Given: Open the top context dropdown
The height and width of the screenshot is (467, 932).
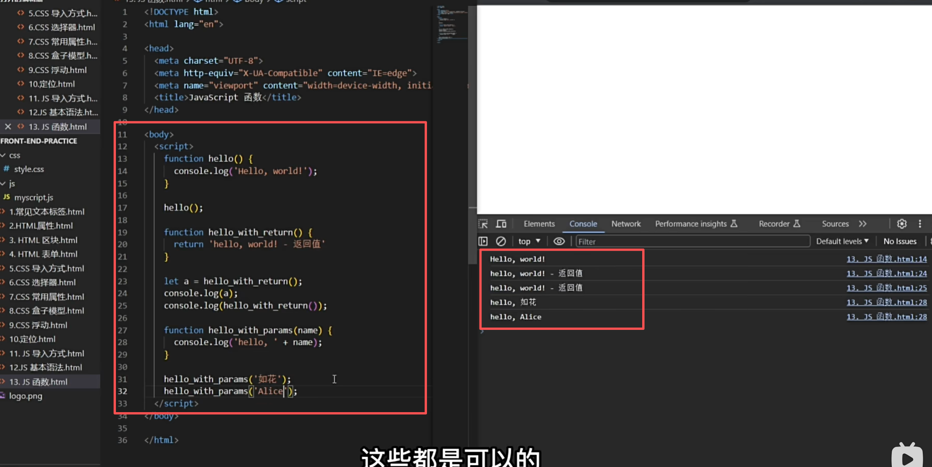Looking at the screenshot, I should [x=529, y=241].
